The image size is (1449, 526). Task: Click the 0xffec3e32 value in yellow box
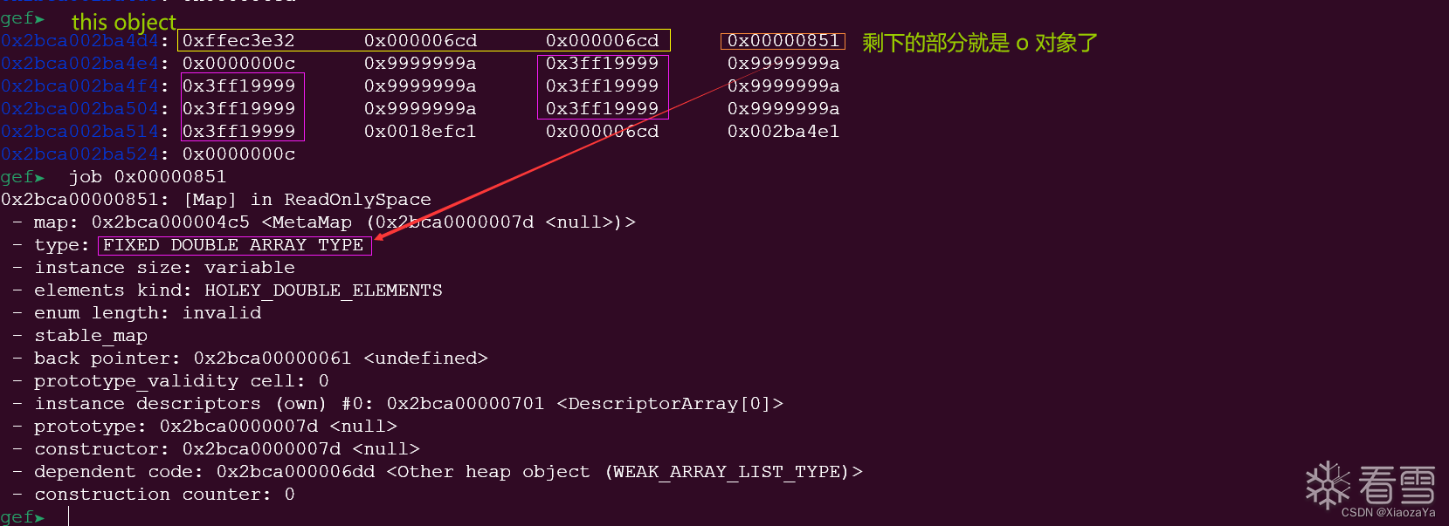tap(238, 40)
